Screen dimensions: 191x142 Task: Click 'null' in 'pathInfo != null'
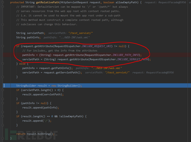tap(44, 103)
